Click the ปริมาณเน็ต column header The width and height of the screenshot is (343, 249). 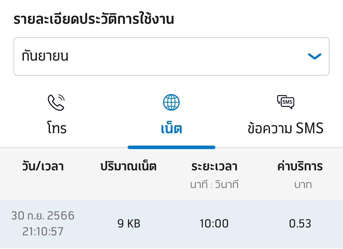click(x=128, y=166)
